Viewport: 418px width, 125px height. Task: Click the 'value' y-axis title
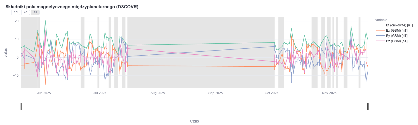click(x=6, y=52)
